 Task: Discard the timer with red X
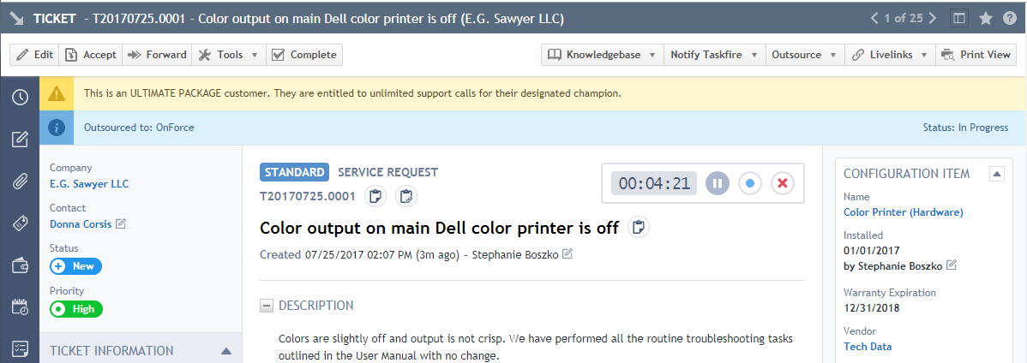[782, 184]
